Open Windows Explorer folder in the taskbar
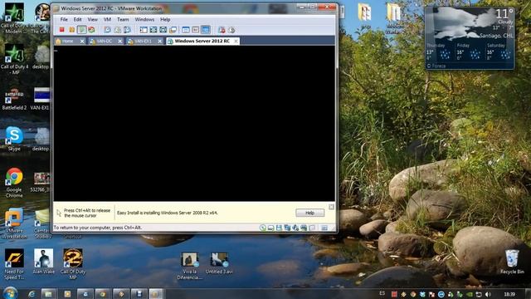The image size is (531, 299). [x=48, y=294]
